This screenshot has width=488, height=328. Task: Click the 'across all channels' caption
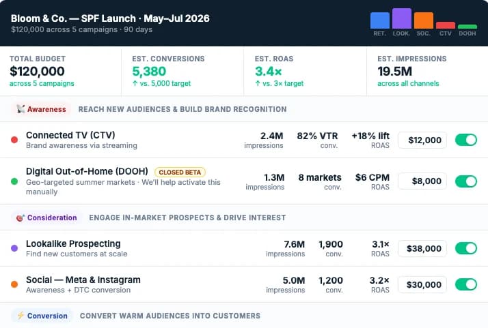click(408, 84)
